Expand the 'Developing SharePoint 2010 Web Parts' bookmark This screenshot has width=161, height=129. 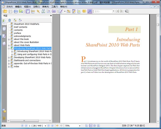[x=9, y=57]
